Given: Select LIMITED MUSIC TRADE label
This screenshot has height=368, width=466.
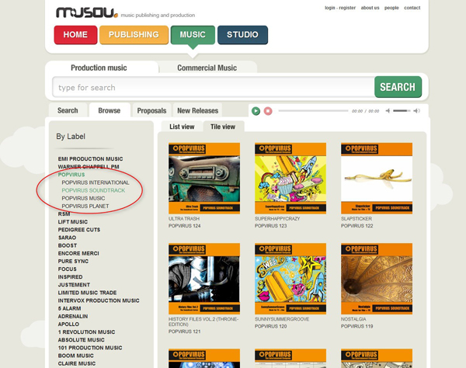Looking at the screenshot, I should [87, 293].
